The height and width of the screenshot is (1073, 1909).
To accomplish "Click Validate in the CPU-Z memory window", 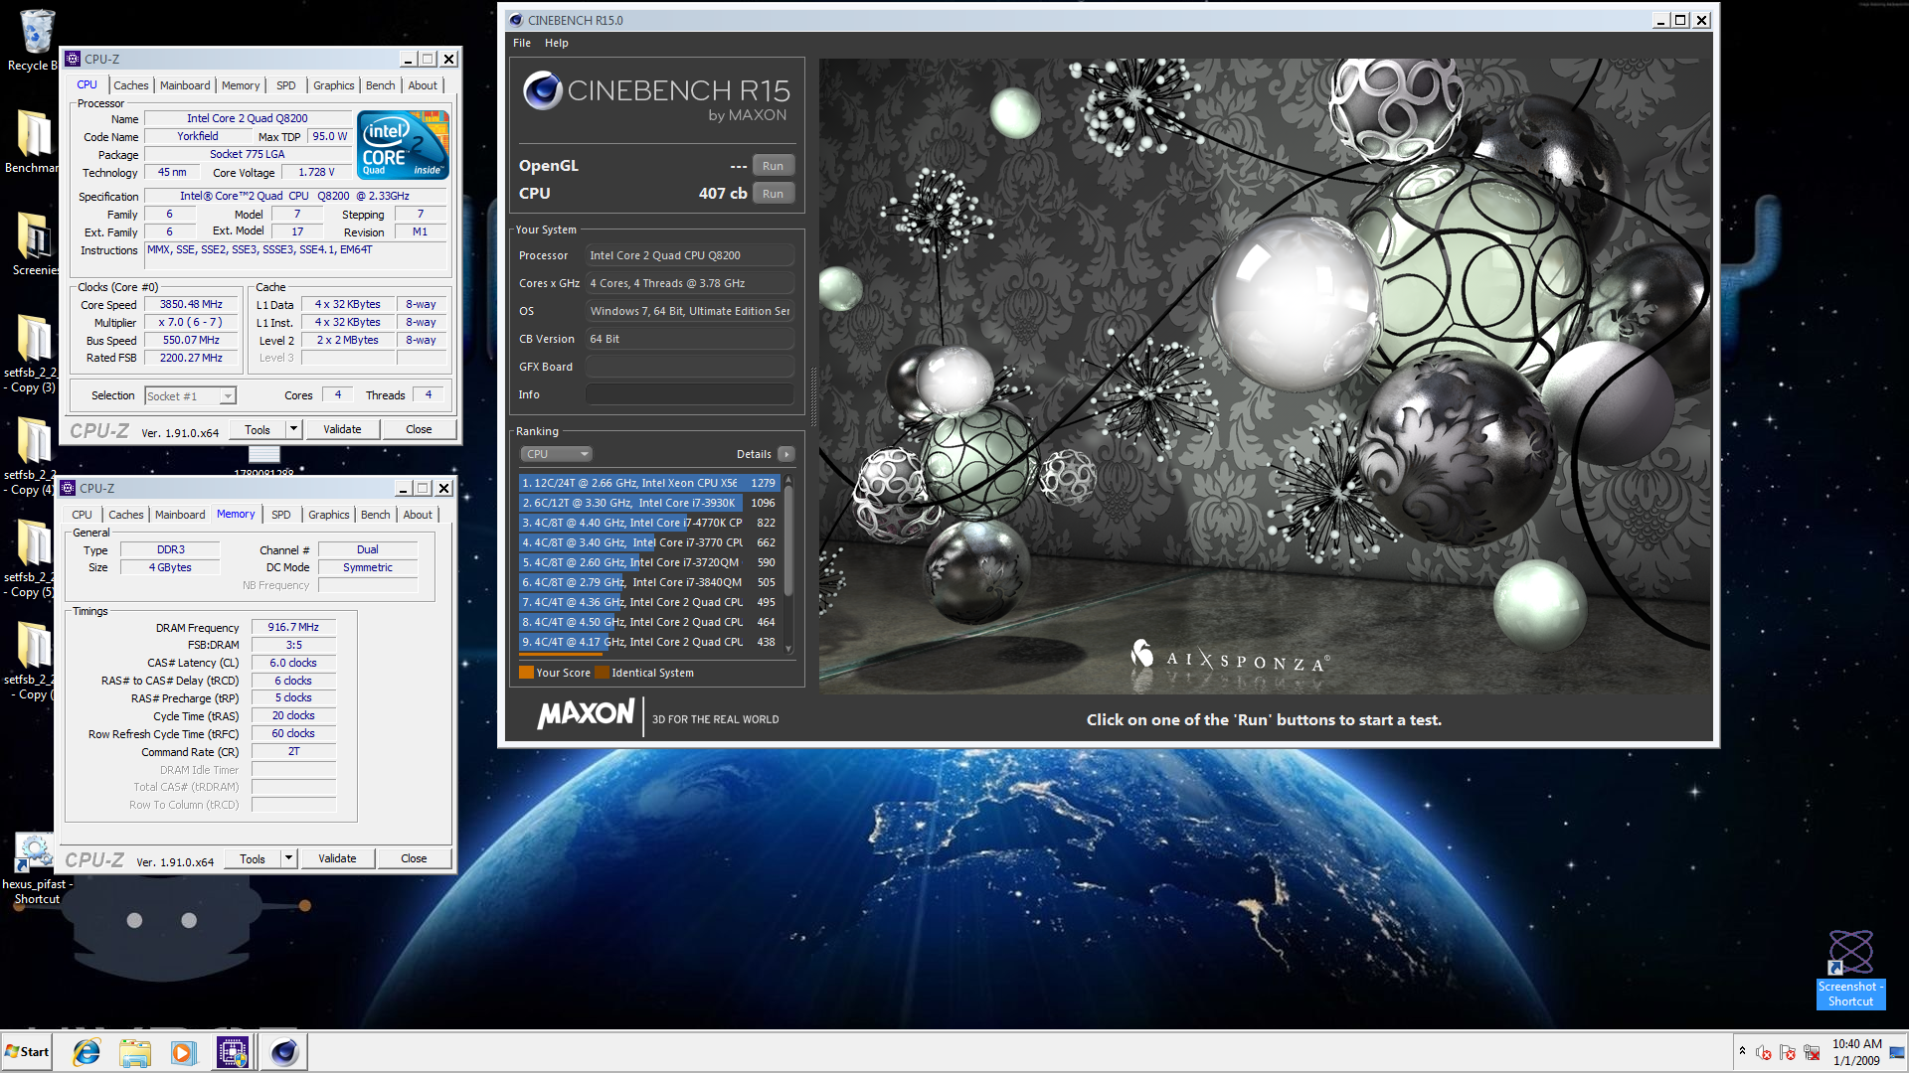I will coord(337,858).
